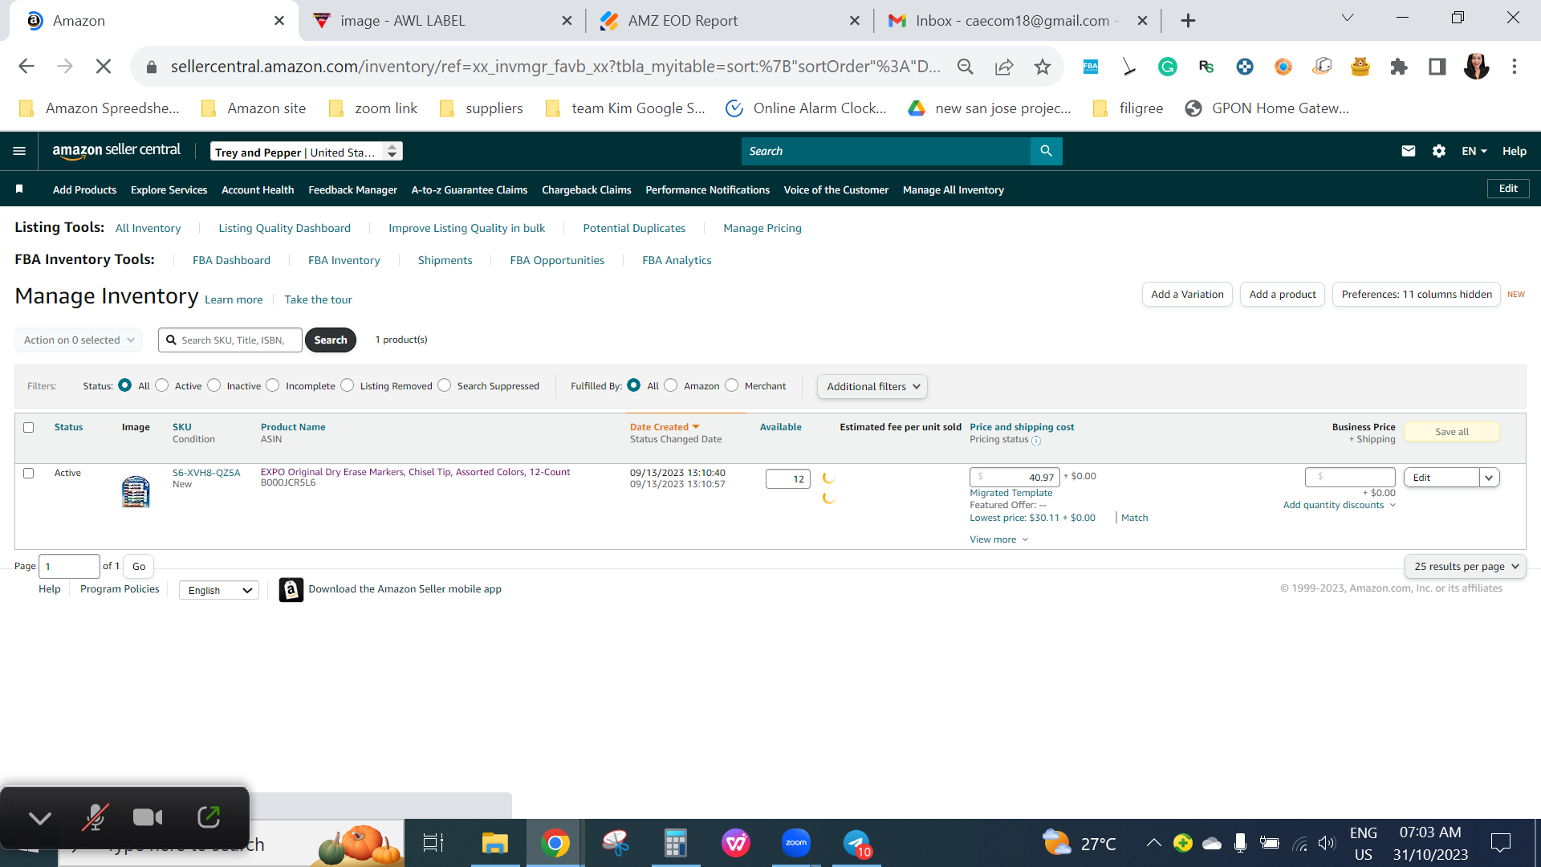1541x867 pixels.
Task: Expand the View more pricing details
Action: (x=998, y=539)
